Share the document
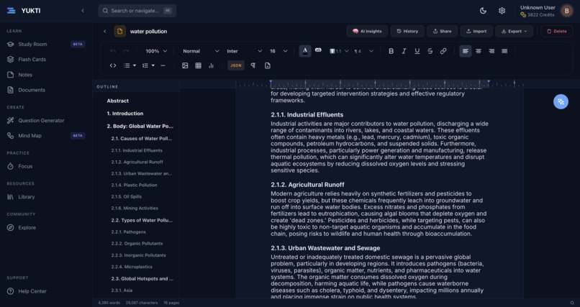The image size is (580, 307). click(442, 32)
